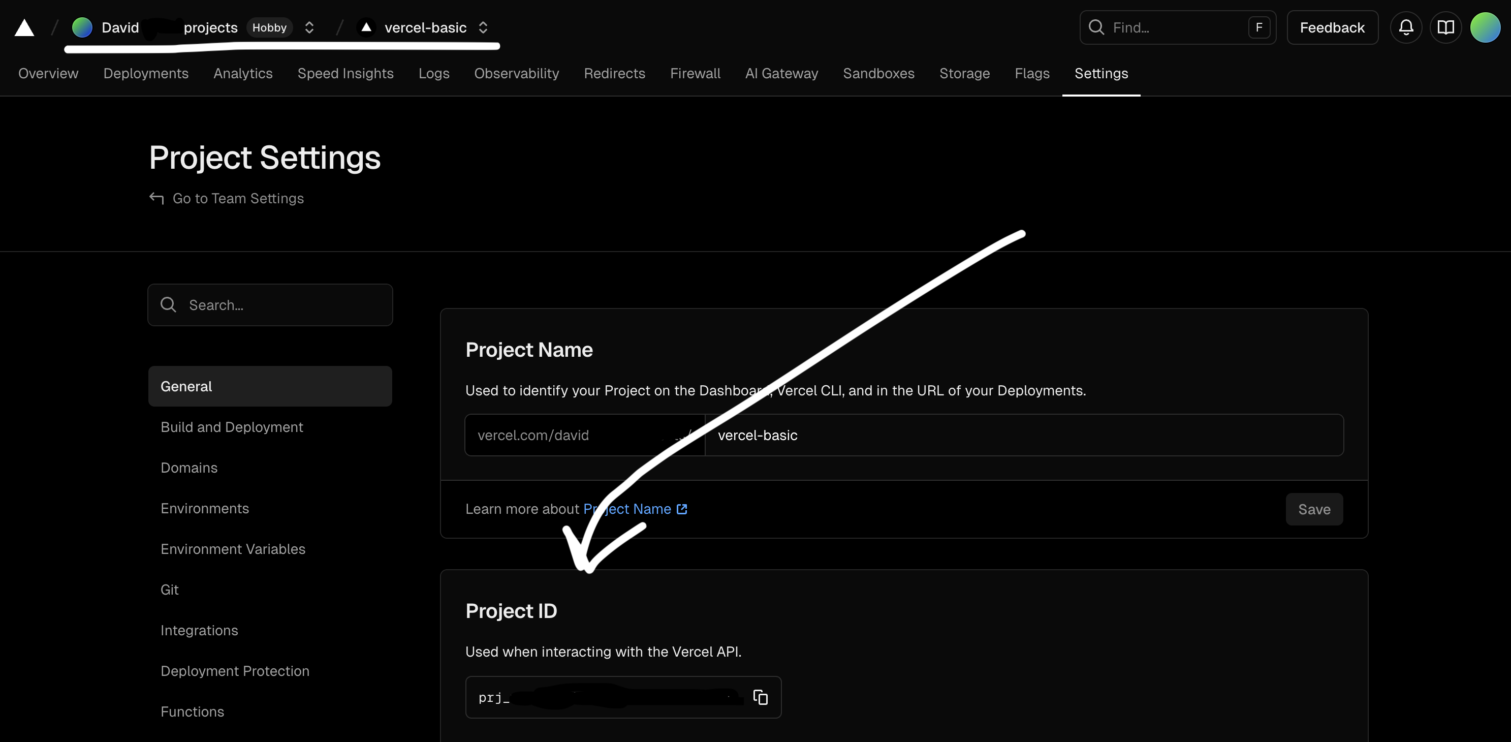Go to Team Settings
Image resolution: width=1511 pixels, height=742 pixels.
(238, 198)
